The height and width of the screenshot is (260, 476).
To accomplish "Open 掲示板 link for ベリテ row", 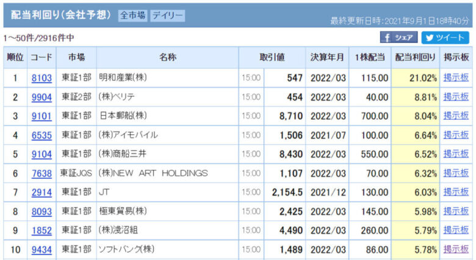I will (456, 97).
